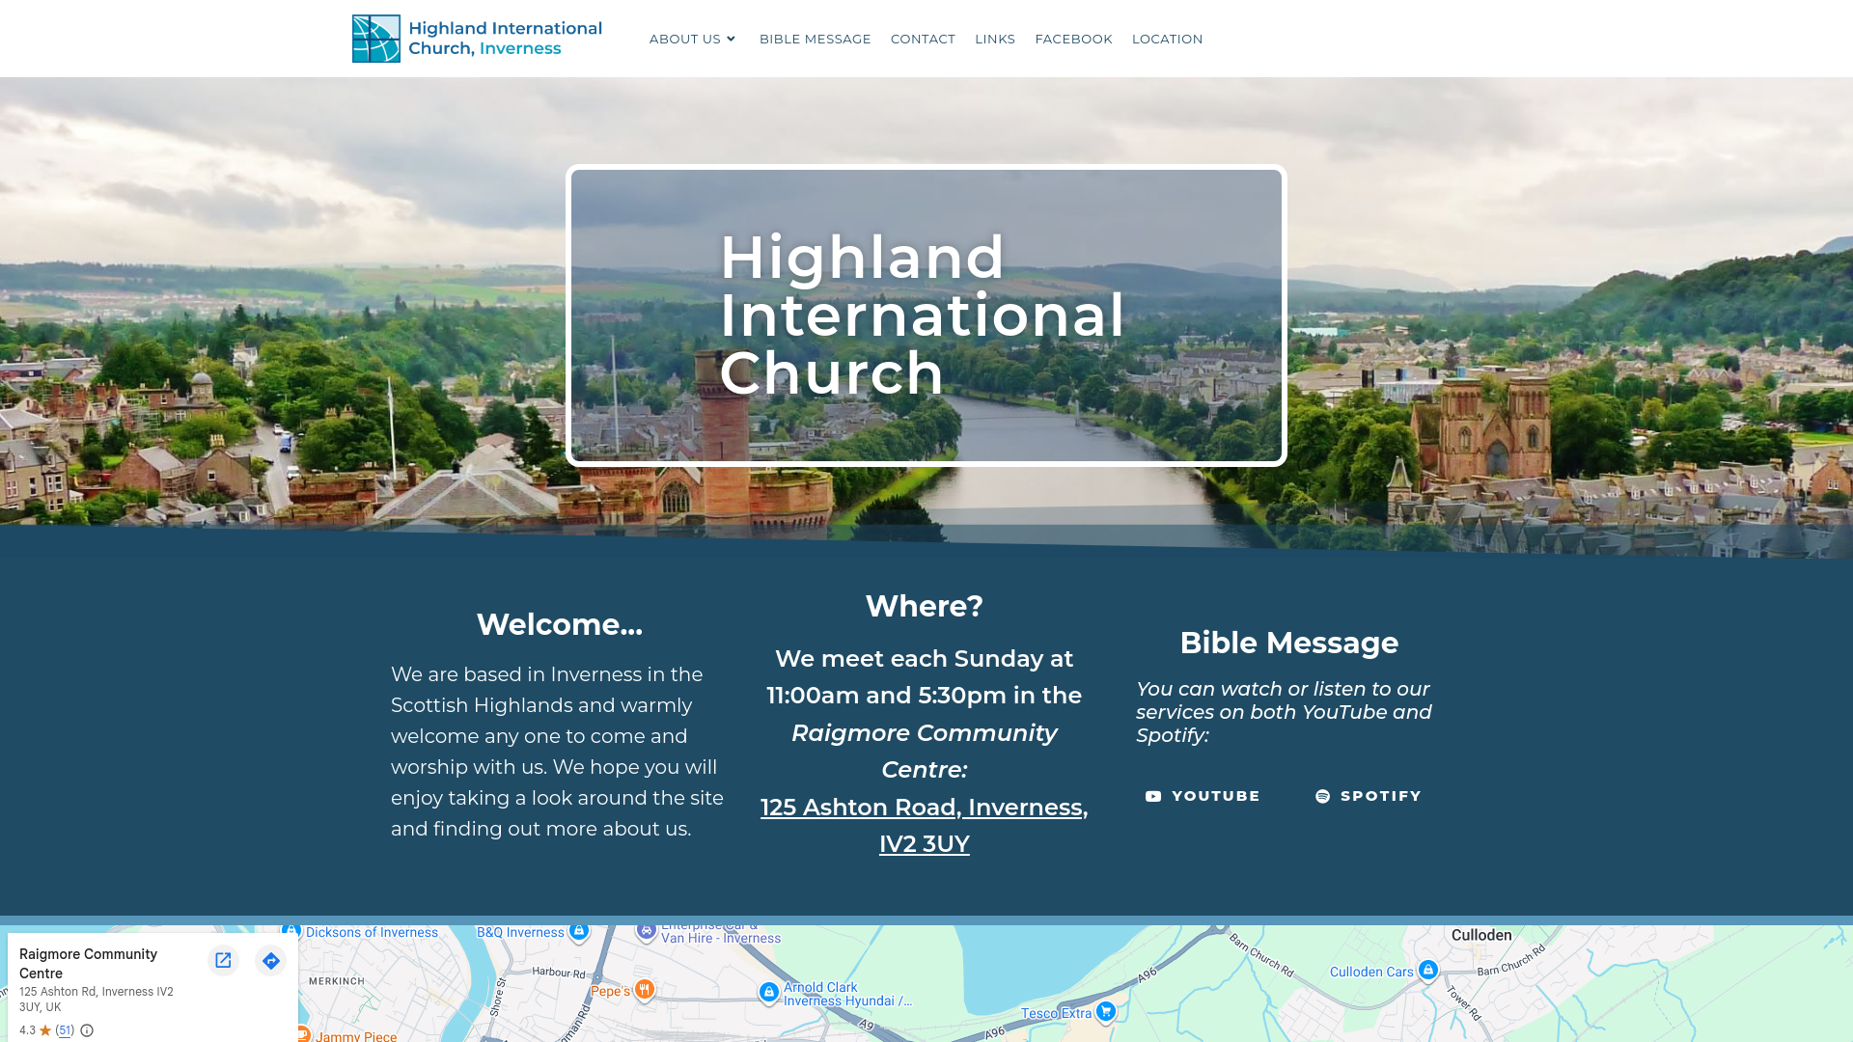Select the Culloden Cars map pin
1853x1042 pixels.
[1428, 970]
